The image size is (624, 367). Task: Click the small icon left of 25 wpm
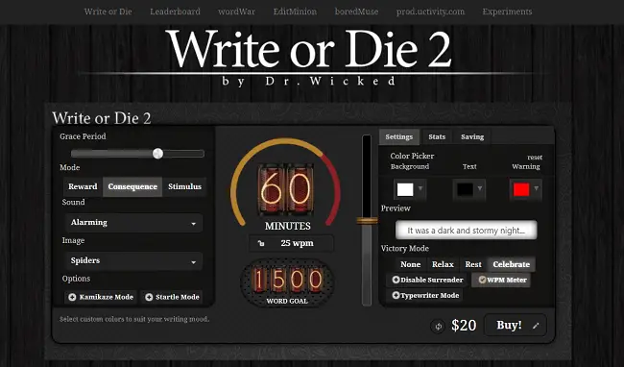(261, 243)
